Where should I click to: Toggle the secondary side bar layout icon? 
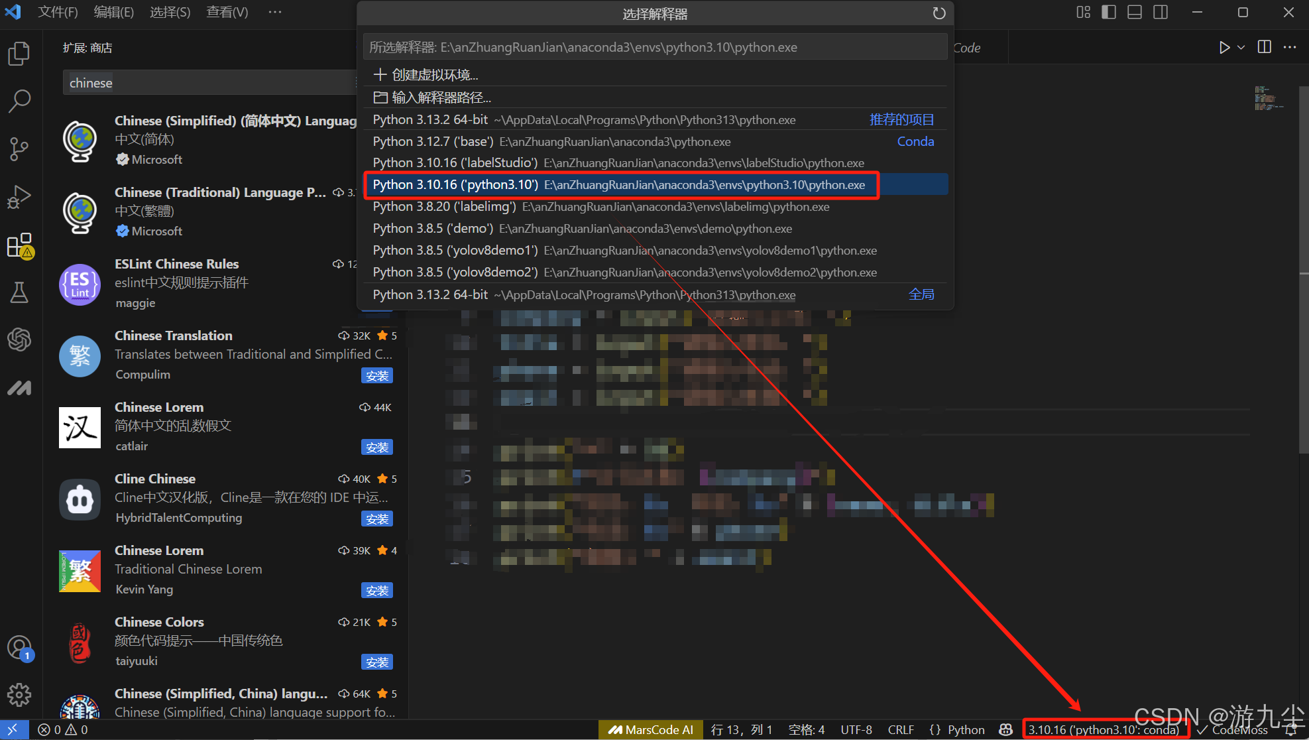[x=1161, y=13]
